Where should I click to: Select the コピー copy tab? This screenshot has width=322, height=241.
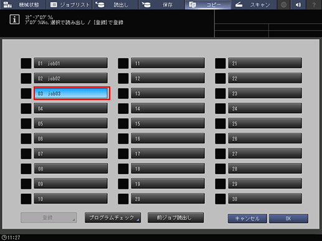pos(208,4)
